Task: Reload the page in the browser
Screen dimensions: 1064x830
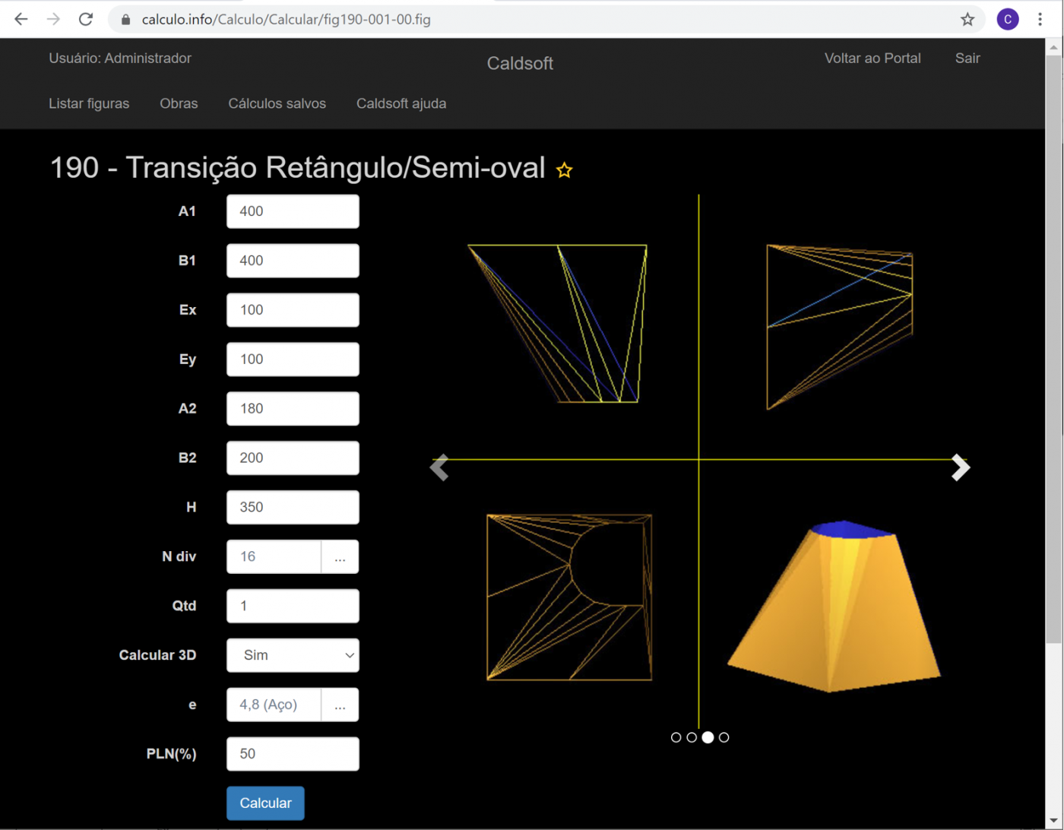Action: pos(86,20)
